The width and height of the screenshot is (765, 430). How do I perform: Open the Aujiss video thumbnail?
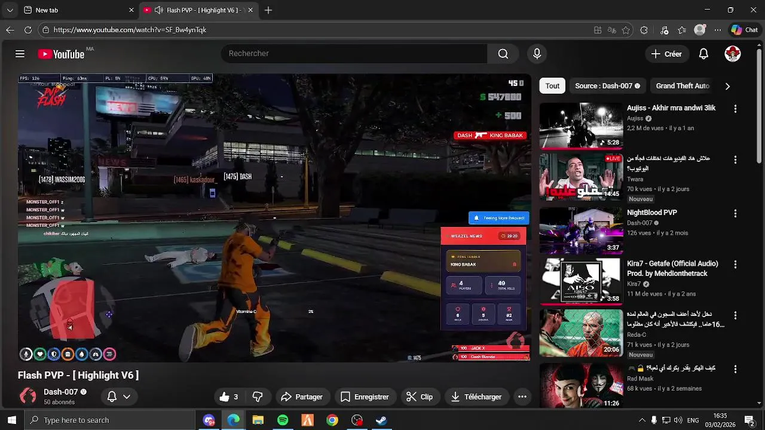(581, 125)
